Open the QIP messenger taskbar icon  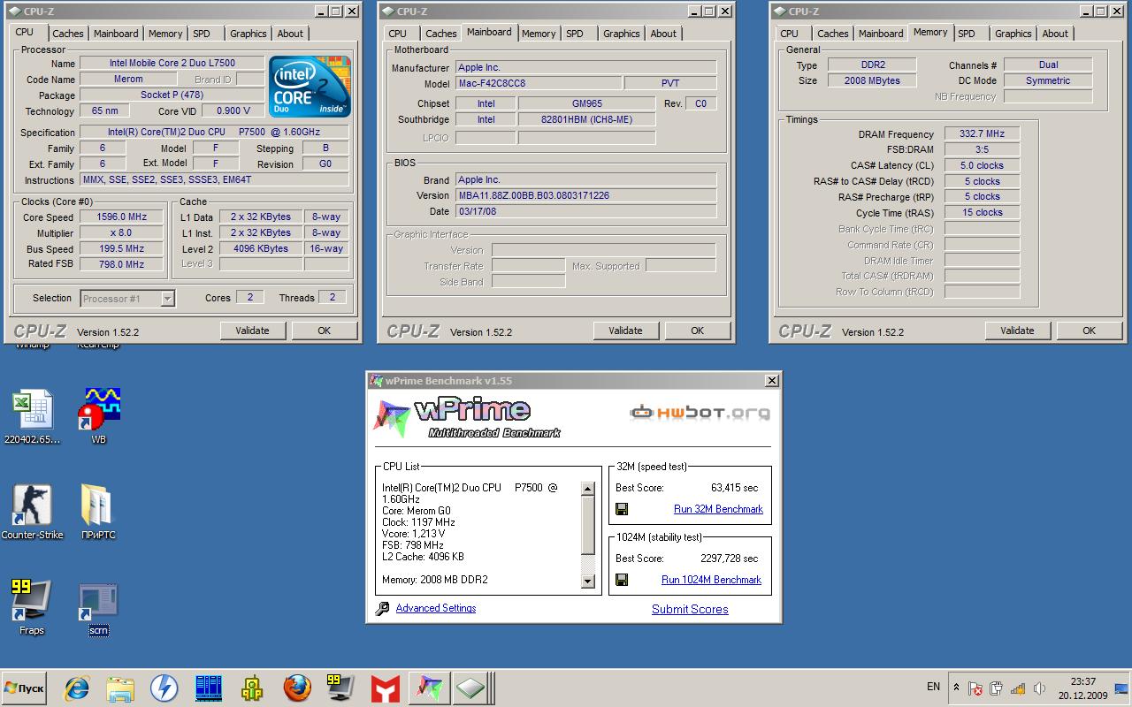pyautogui.click(x=253, y=688)
